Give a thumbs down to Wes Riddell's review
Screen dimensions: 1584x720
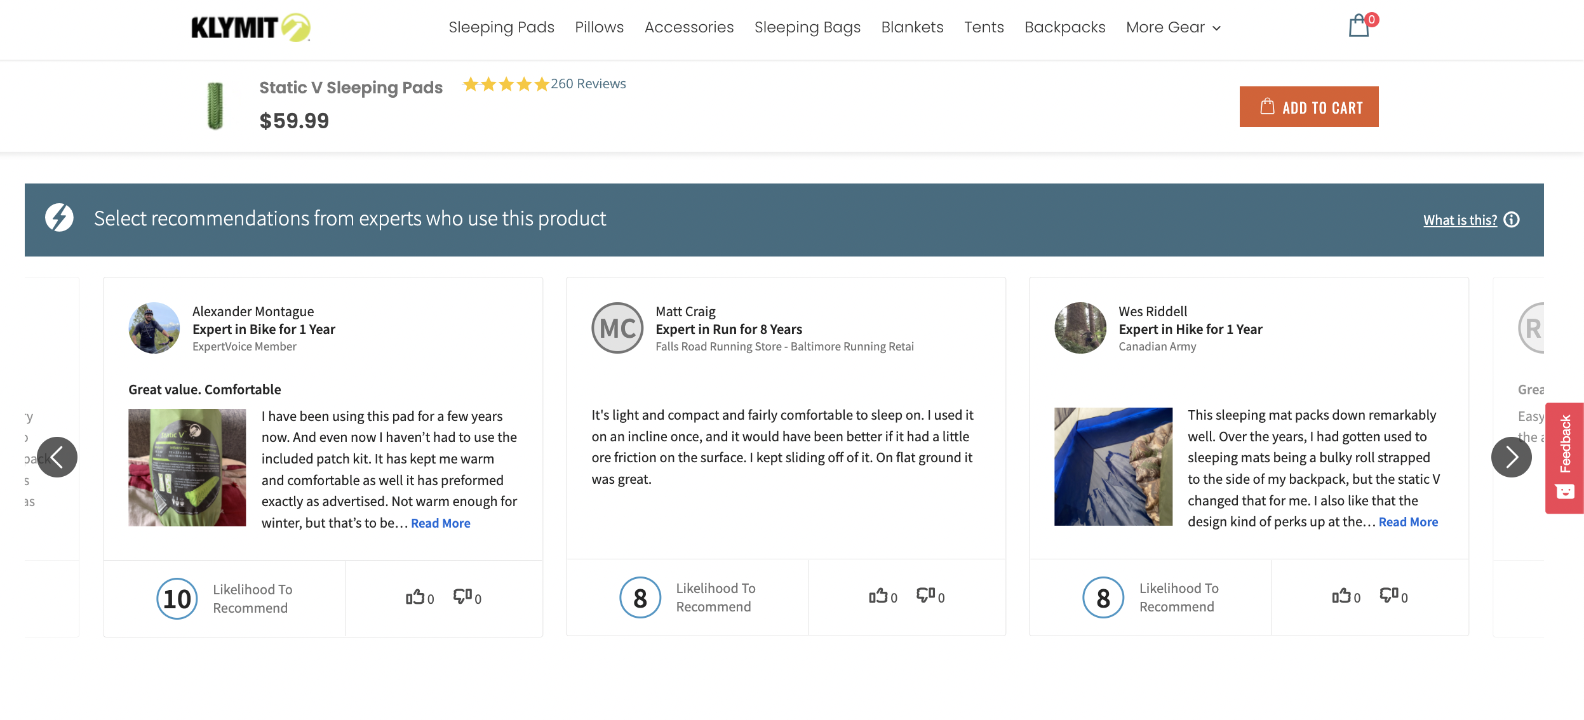1390,597
